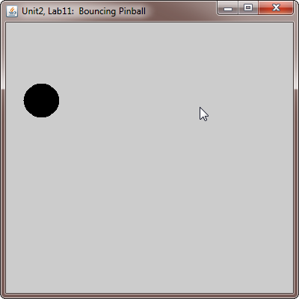Image resolution: width=299 pixels, height=299 pixels.
Task: Click the bottom-right window corner
Action: tap(296, 296)
